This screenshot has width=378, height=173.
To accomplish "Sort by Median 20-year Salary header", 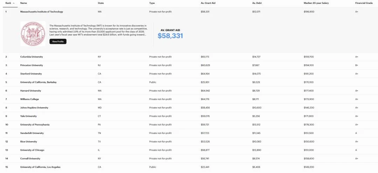I will pos(316,3).
